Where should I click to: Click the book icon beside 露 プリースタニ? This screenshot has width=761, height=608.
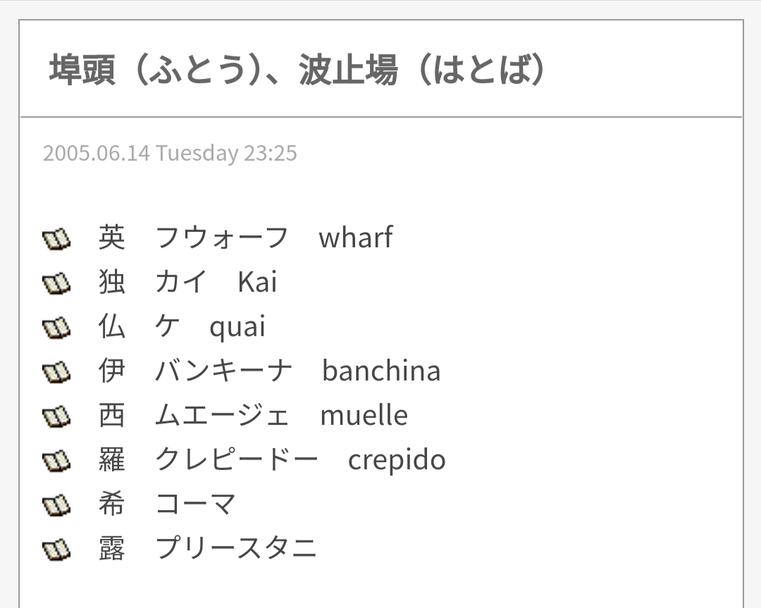[56, 550]
